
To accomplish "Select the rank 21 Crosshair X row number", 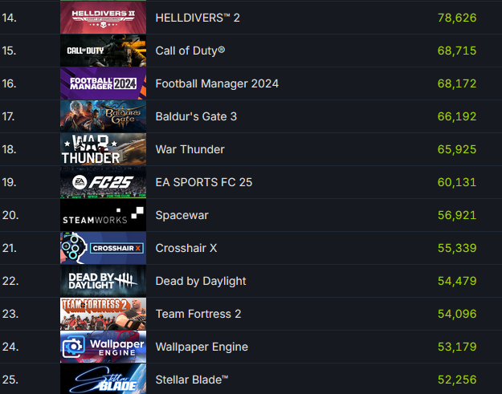I will [x=10, y=248].
